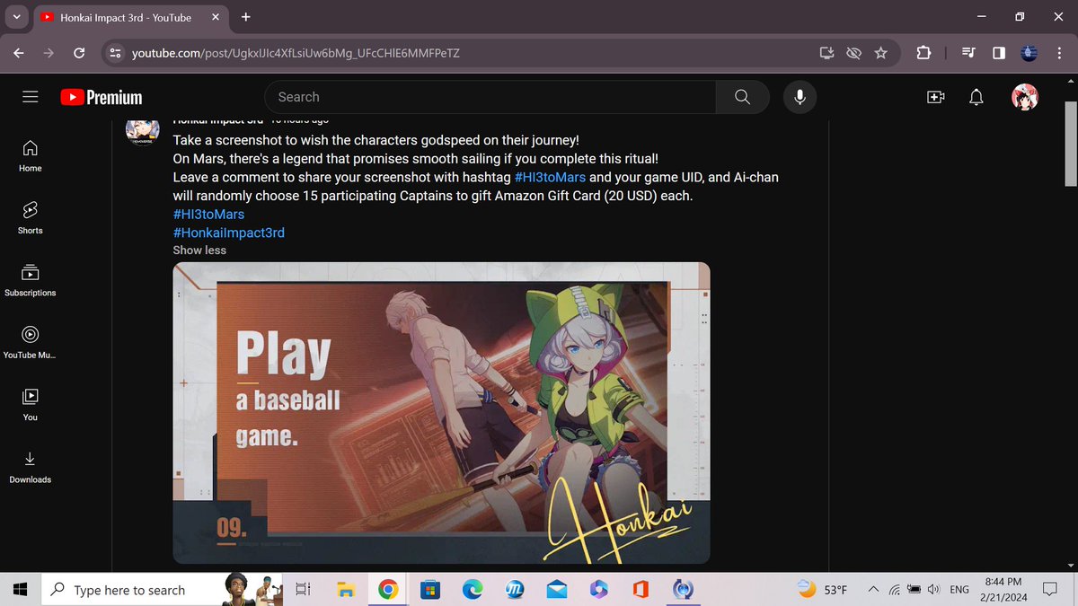Open Task View on the taskbar
Image resolution: width=1078 pixels, height=606 pixels.
(x=303, y=590)
